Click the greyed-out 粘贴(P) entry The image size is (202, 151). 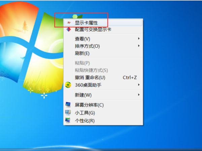[x=82, y=63]
